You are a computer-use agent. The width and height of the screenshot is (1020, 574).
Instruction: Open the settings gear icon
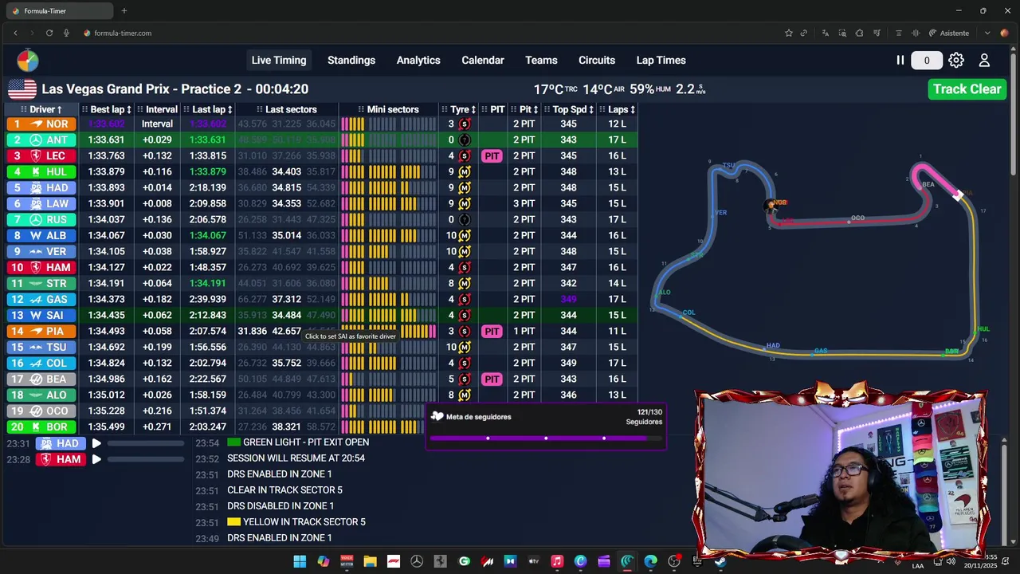pyautogui.click(x=956, y=61)
